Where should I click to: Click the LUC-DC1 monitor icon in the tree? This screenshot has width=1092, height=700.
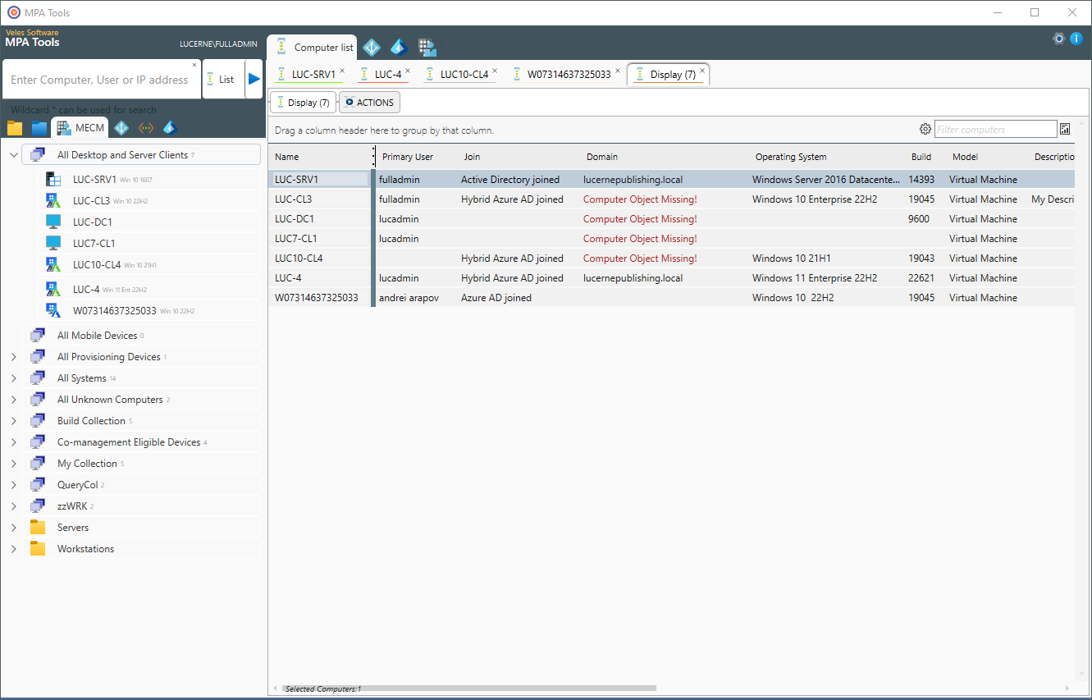tap(53, 222)
